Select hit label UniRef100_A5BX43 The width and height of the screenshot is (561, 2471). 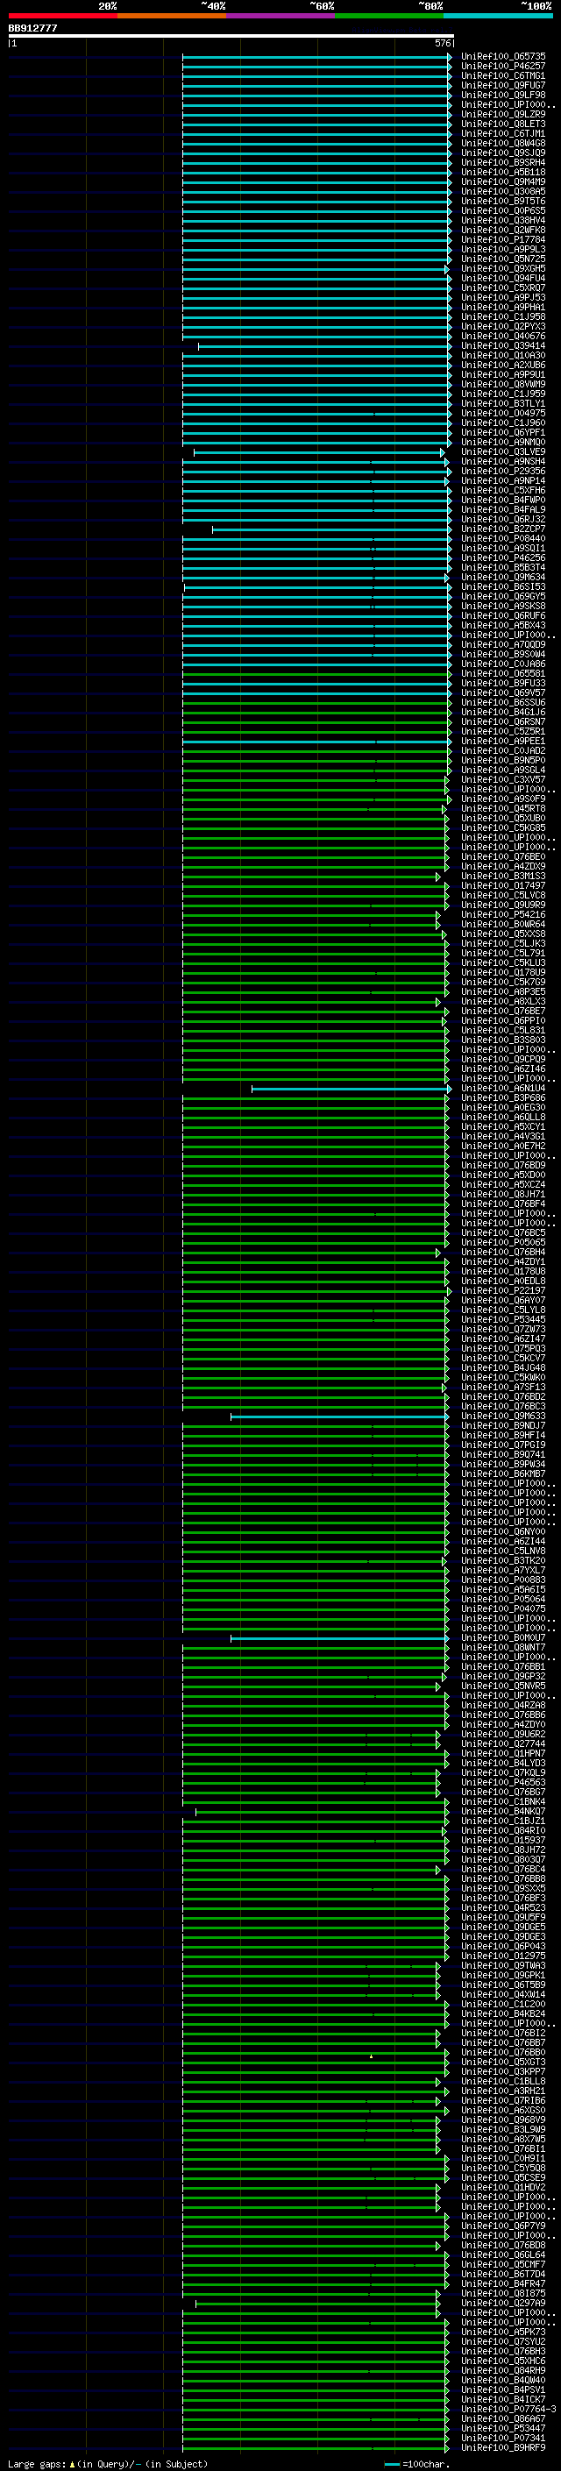(x=503, y=626)
